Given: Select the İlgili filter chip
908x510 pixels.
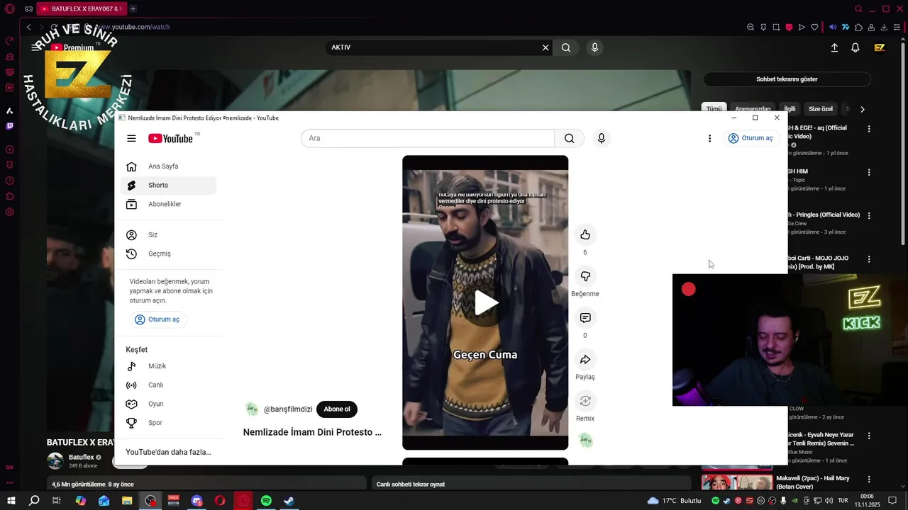Looking at the screenshot, I should [x=790, y=109].
